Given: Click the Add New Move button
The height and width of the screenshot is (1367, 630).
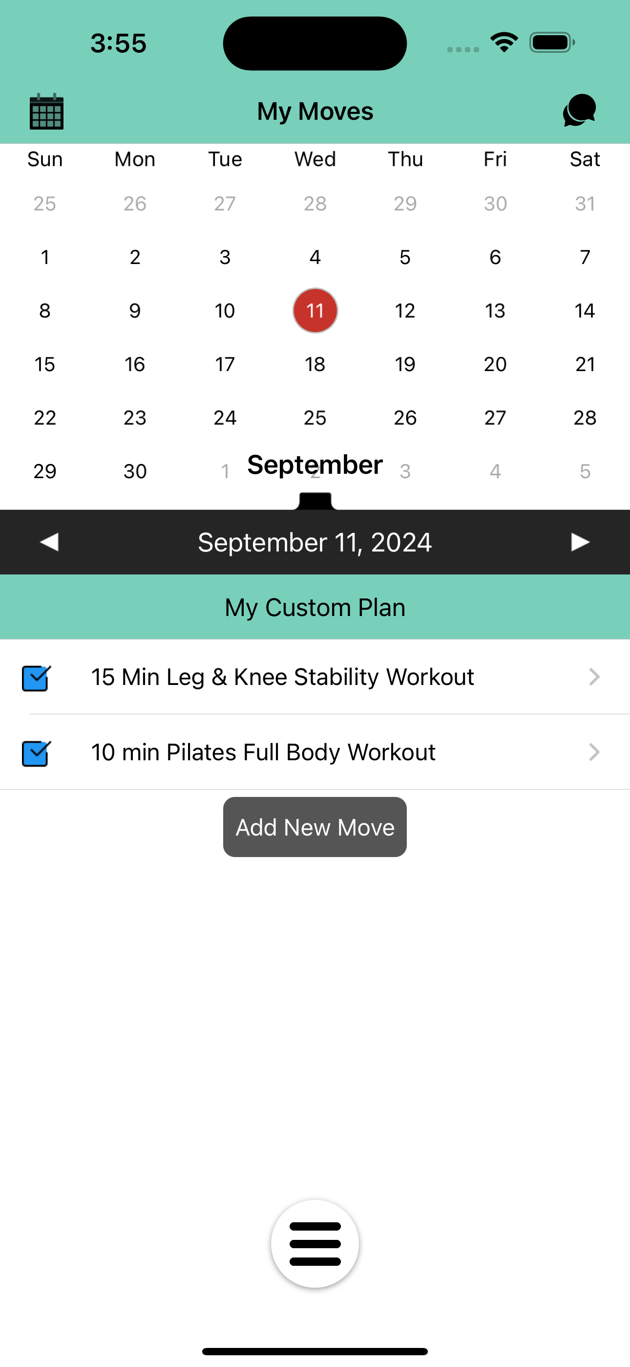Looking at the screenshot, I should pos(315,827).
